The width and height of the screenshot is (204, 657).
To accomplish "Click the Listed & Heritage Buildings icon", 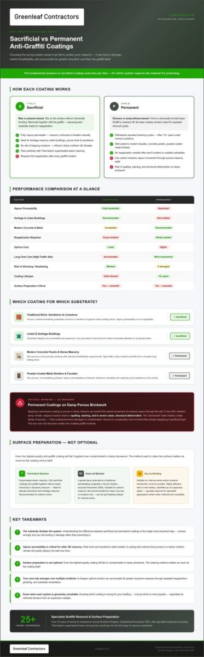I will point(18,336).
